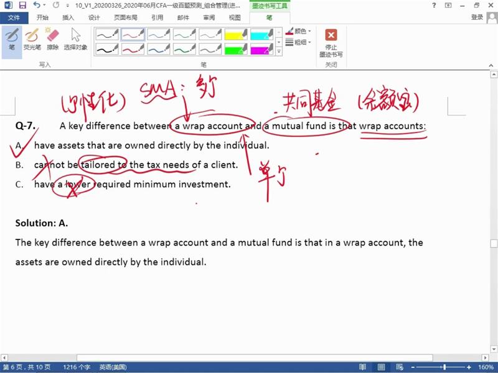Select the Highlighter (荧光笔) tool
This screenshot has width=498, height=373.
tap(32, 39)
